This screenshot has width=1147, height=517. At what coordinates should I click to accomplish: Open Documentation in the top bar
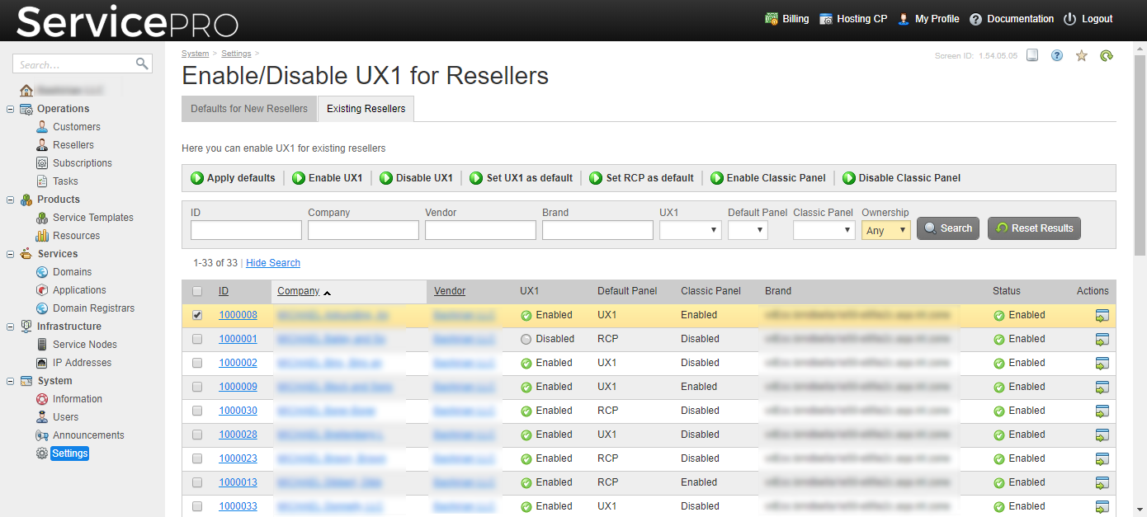click(x=1012, y=19)
